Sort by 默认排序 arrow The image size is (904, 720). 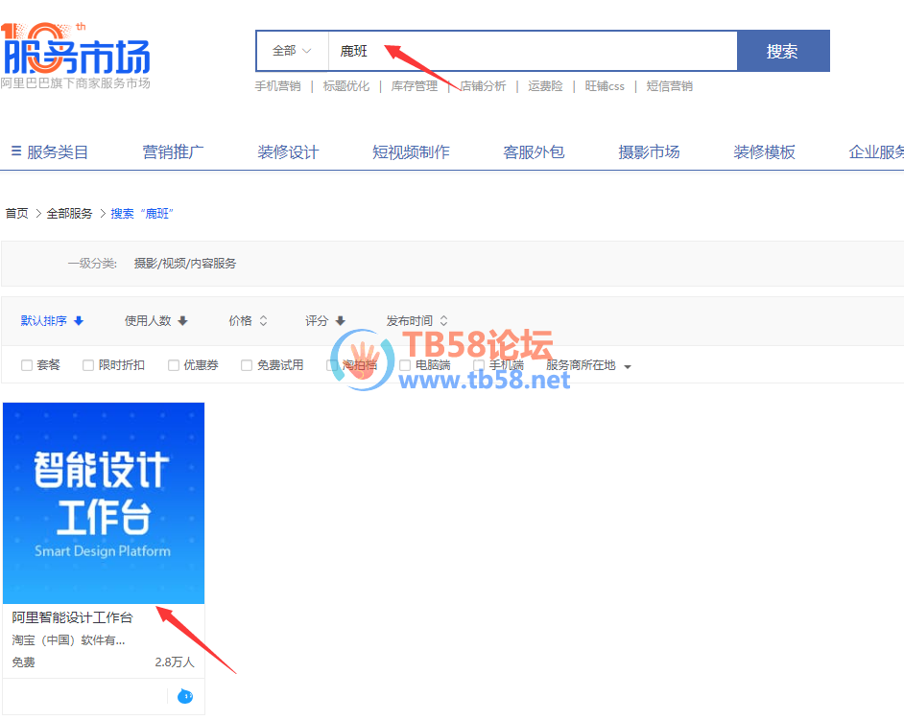click(x=79, y=321)
